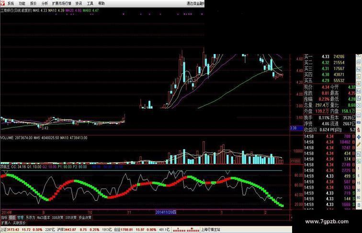Click the 3.43 low price label on chart
Screen dimensions: 362x233
[45, 128]
